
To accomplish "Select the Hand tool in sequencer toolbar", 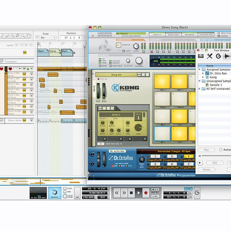I will pos(28,35).
